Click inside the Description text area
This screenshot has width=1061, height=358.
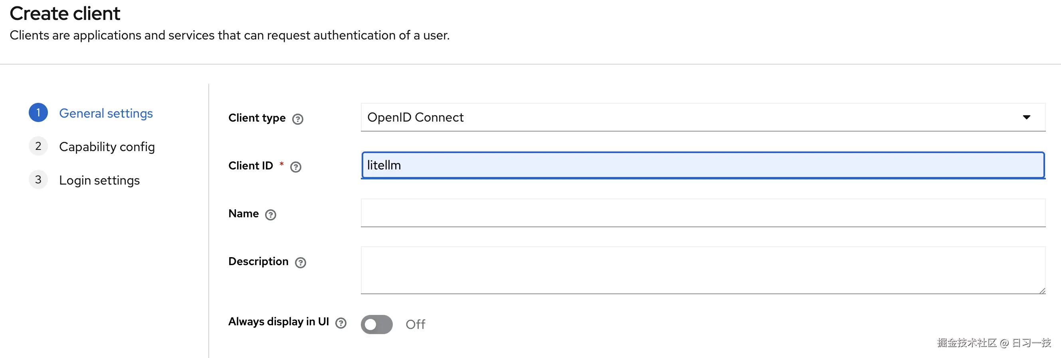703,270
